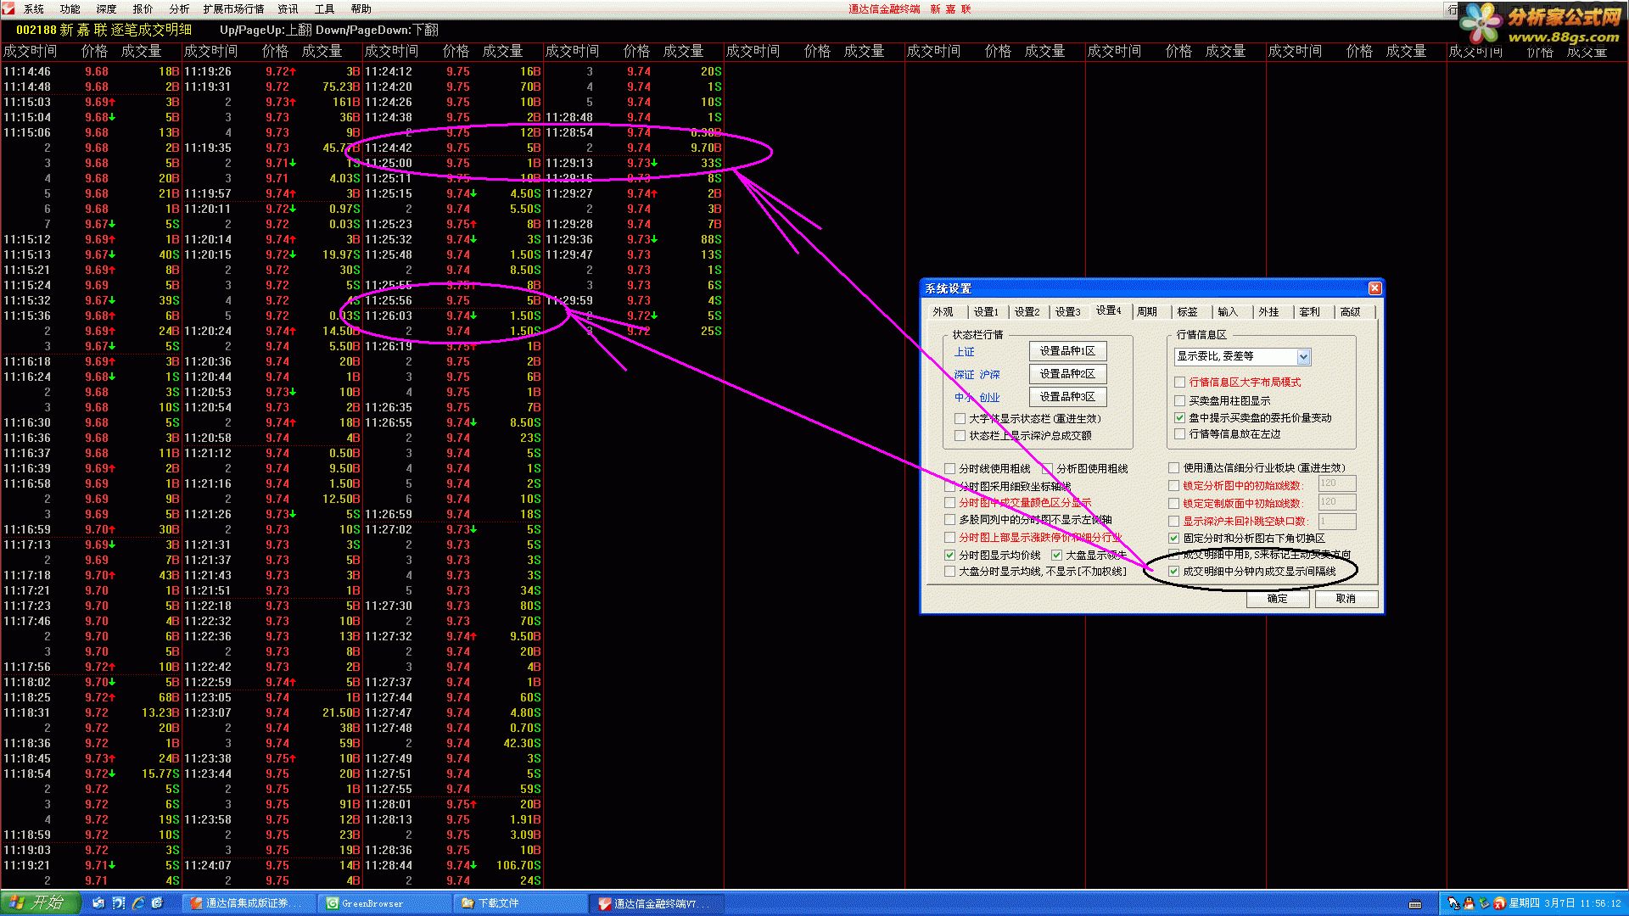Uncheck 固定分时和分析图右下角切换区

click(x=1174, y=539)
